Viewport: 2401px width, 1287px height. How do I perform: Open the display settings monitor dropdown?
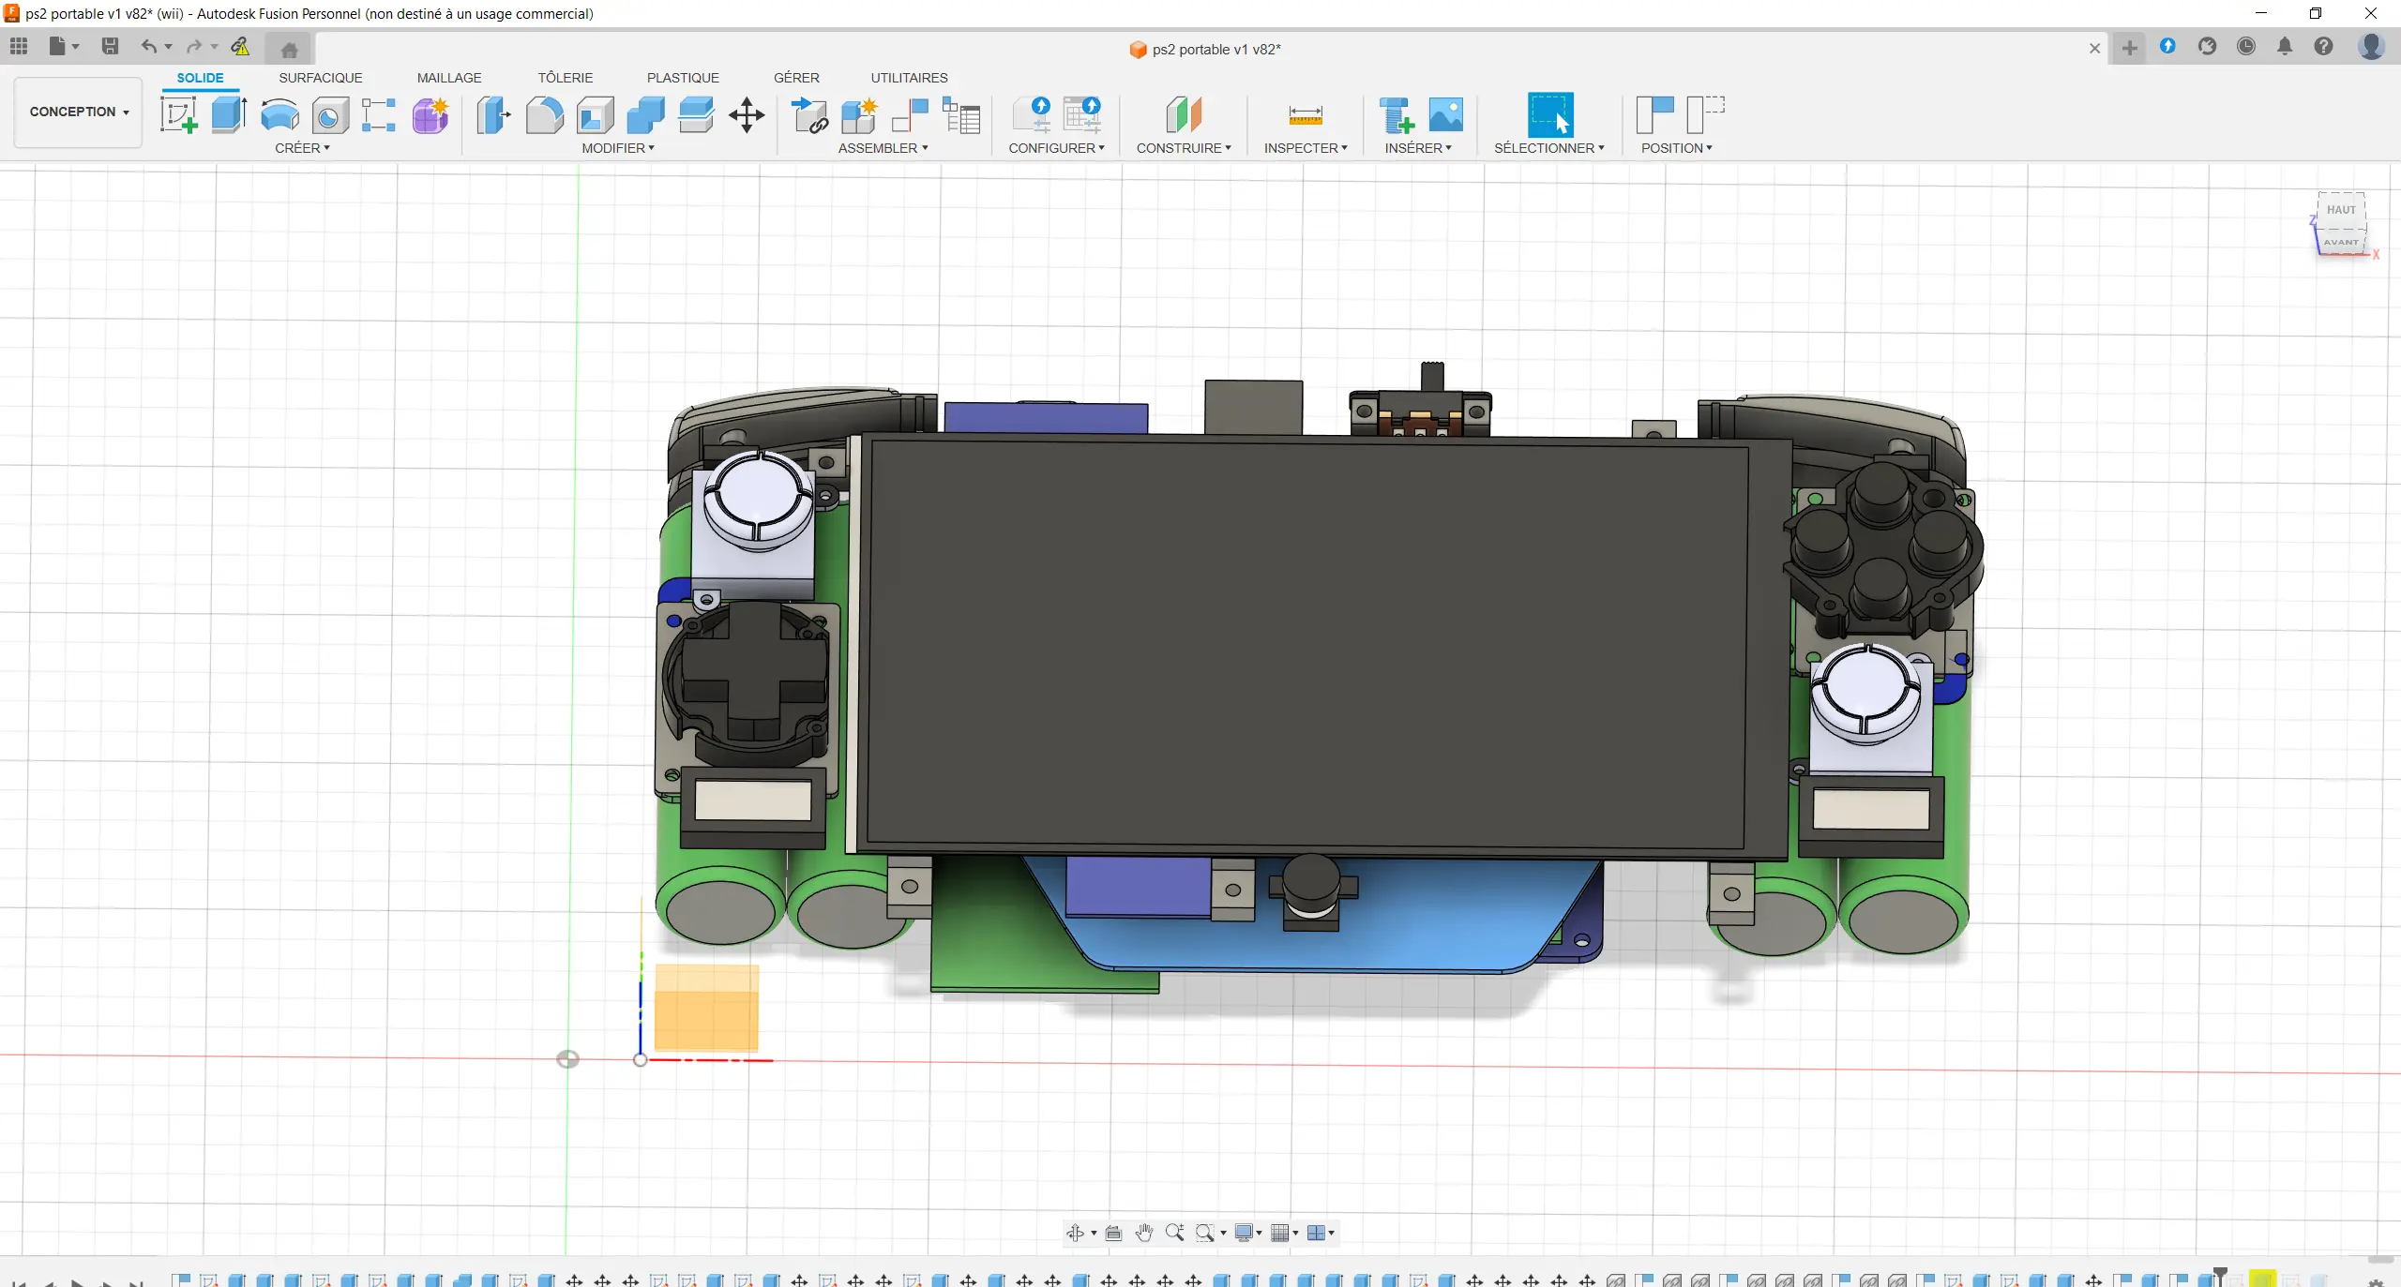point(1247,1233)
